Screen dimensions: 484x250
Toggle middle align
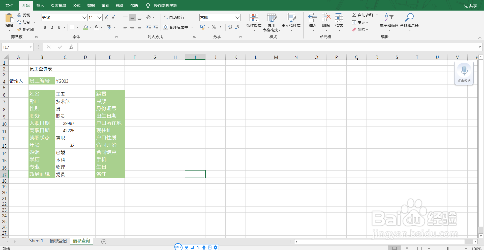pos(132,17)
